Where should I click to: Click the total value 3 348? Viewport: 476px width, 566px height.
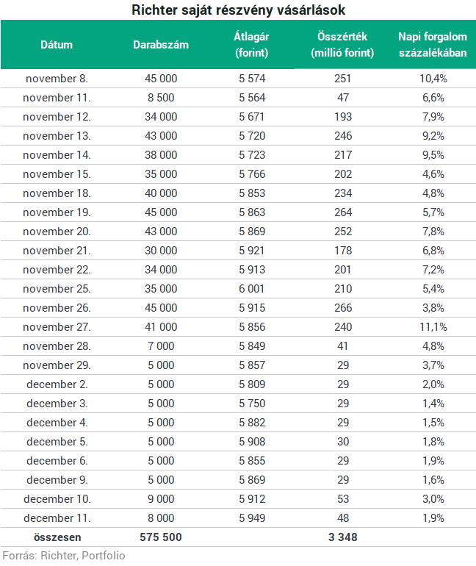342,537
